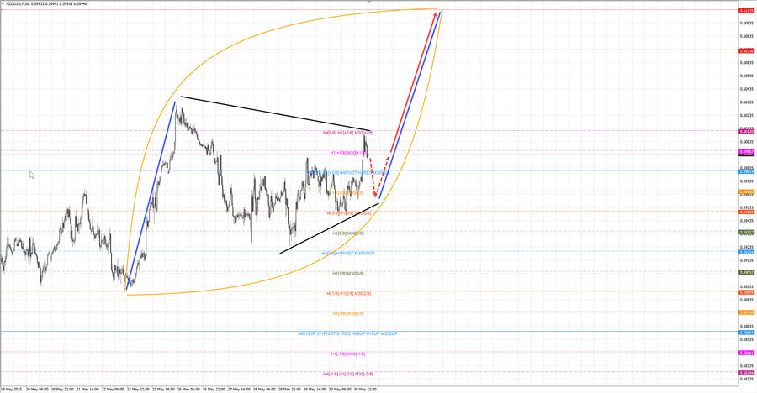Click the 27 May 14:00 time label
The height and width of the screenshot is (393, 757).
pos(239,389)
